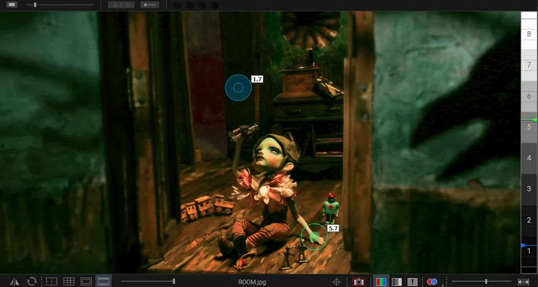The height and width of the screenshot is (287, 538).
Task: Click the fit-width double arrow icon
Action: 524,282
